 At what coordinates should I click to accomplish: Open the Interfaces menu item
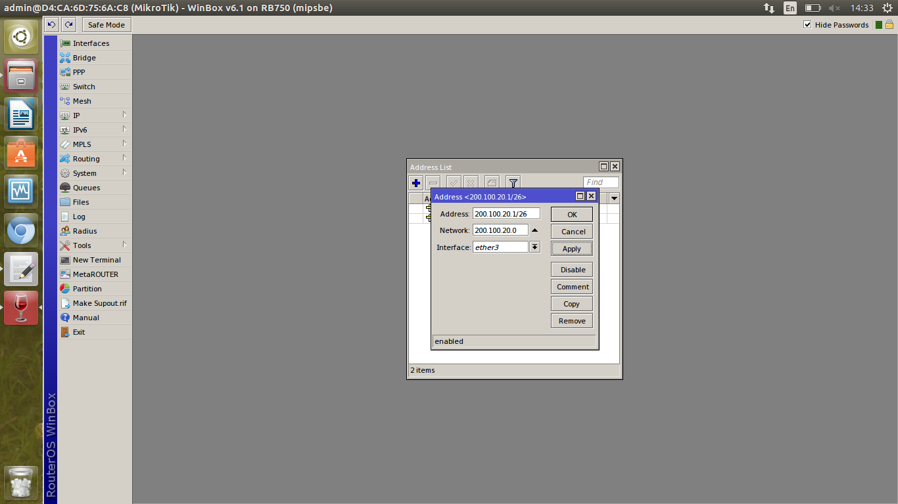[x=95, y=43]
